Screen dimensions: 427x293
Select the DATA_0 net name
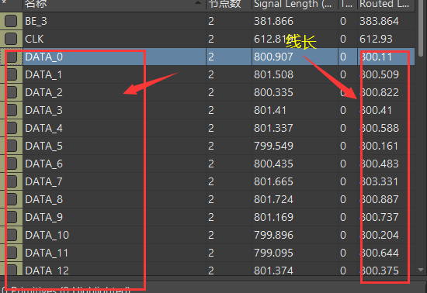click(44, 57)
